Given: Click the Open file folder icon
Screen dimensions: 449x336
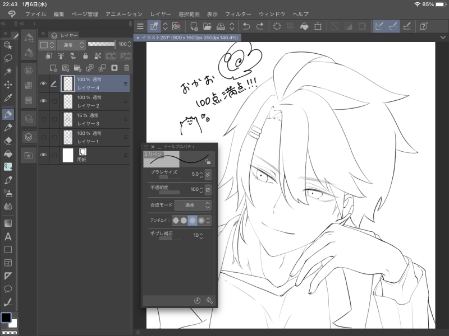Looking at the screenshot, I should click(x=207, y=26).
